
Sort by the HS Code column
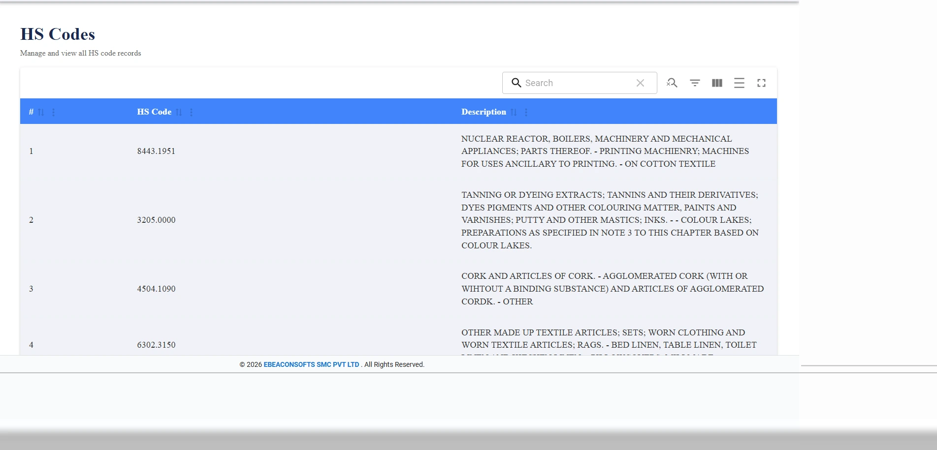pyautogui.click(x=179, y=112)
